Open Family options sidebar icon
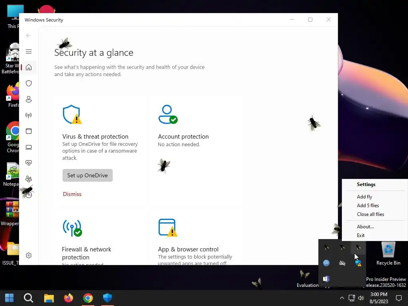 (x=29, y=179)
